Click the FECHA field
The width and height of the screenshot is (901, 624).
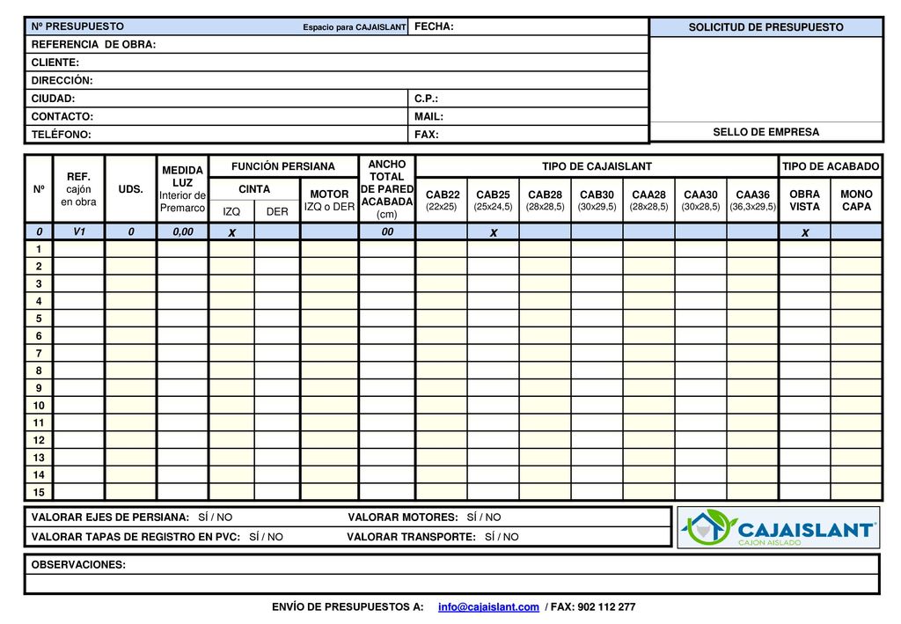(528, 26)
